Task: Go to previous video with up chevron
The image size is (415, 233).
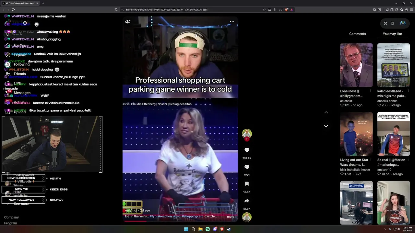Action: pyautogui.click(x=326, y=112)
